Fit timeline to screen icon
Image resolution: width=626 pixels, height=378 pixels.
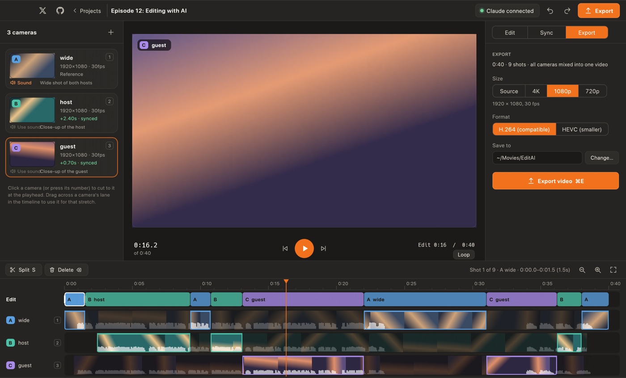coord(613,270)
